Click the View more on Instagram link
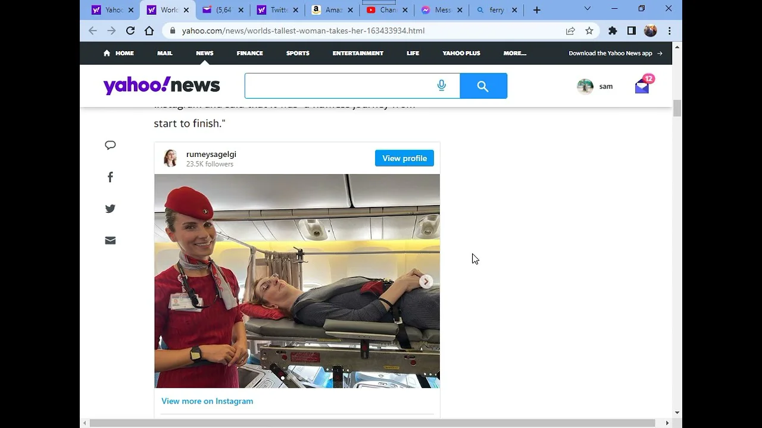This screenshot has width=762, height=428. [207, 401]
